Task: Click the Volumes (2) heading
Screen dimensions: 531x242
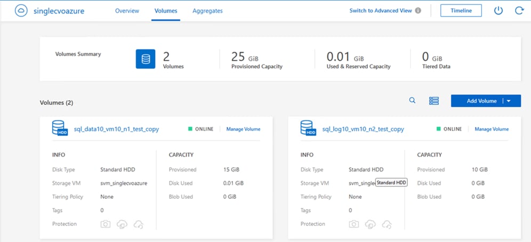Action: tap(56, 102)
